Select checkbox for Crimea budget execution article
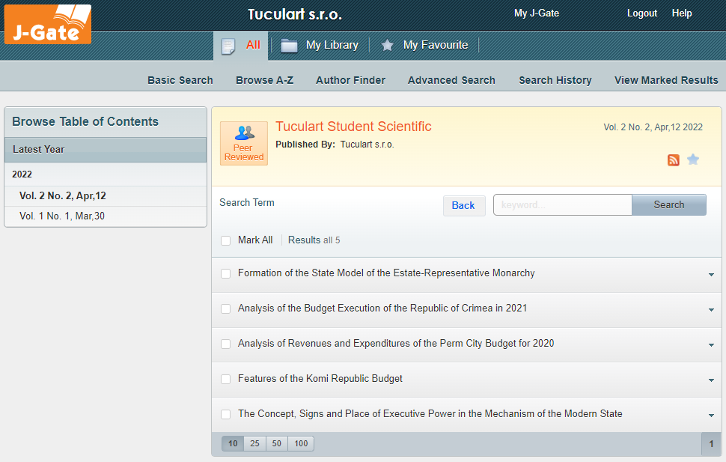 click(225, 309)
